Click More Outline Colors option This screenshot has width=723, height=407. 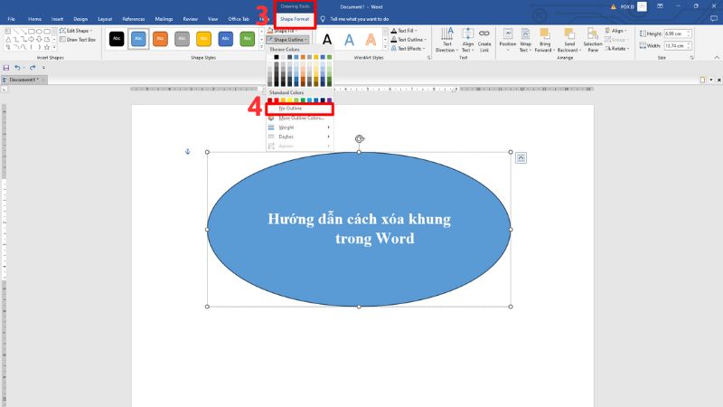[x=301, y=118]
